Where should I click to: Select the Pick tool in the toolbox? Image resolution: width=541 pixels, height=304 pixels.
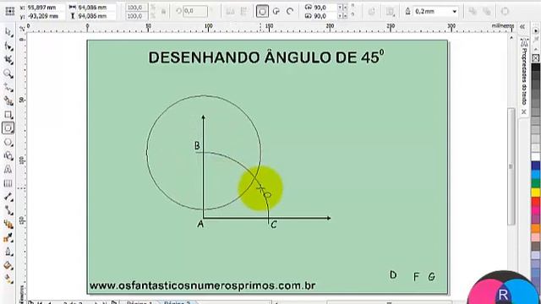8,32
